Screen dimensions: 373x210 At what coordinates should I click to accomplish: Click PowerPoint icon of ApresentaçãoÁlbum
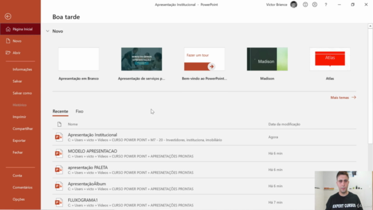(x=59, y=186)
